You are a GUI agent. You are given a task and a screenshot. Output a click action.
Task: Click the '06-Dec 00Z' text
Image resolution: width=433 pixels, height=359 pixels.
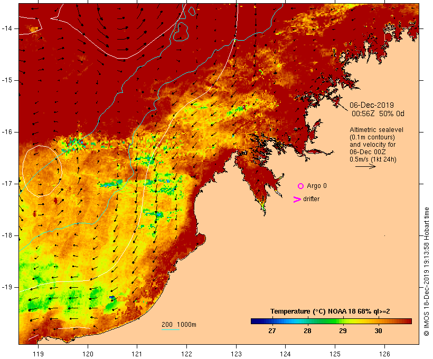[368, 152]
